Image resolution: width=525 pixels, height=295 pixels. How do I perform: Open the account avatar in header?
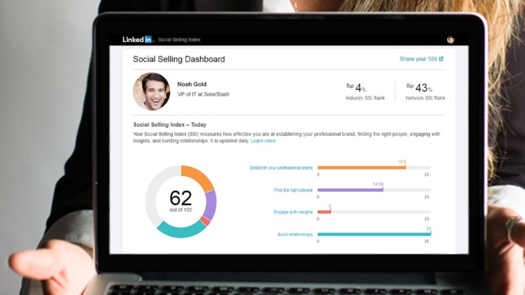point(451,40)
